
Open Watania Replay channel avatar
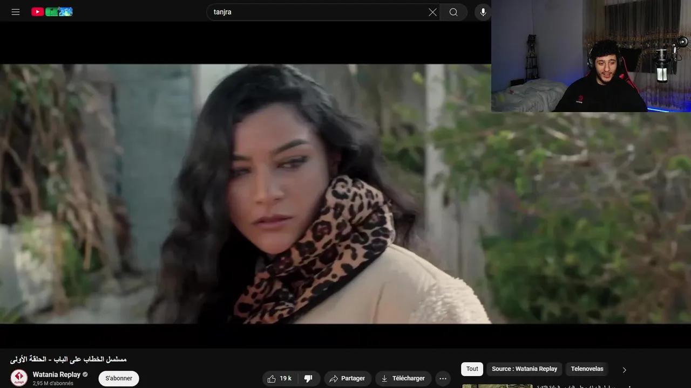(19, 378)
